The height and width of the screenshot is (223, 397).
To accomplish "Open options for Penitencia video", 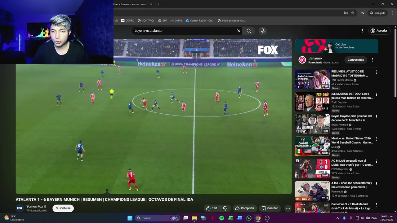I will coord(377,184).
